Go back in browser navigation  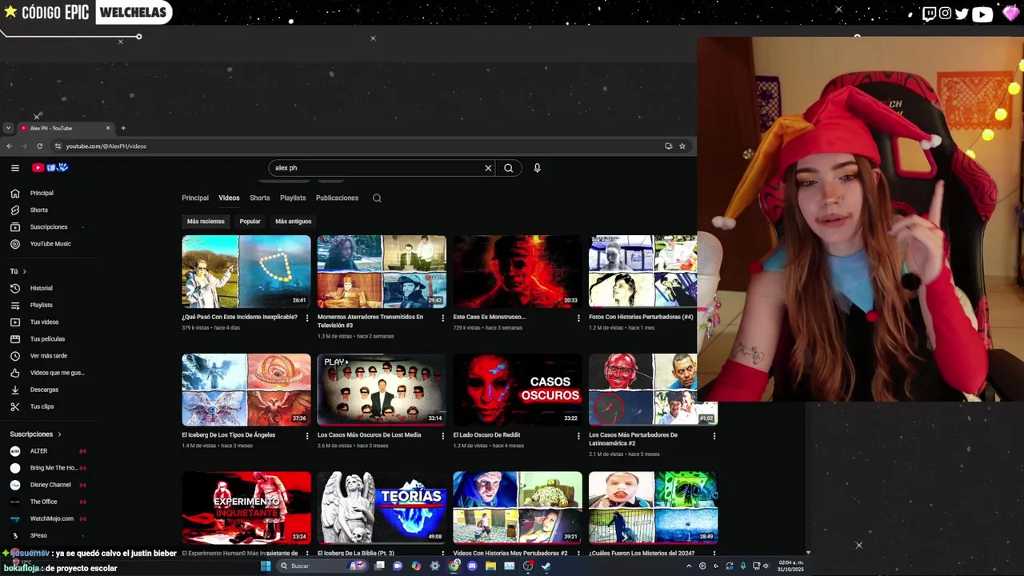point(9,146)
